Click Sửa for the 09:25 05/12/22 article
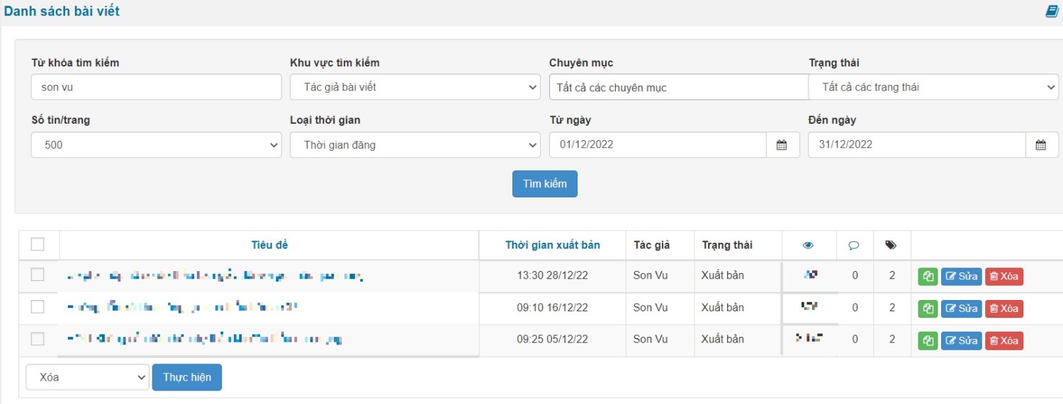This screenshot has height=404, width=1063. (961, 340)
